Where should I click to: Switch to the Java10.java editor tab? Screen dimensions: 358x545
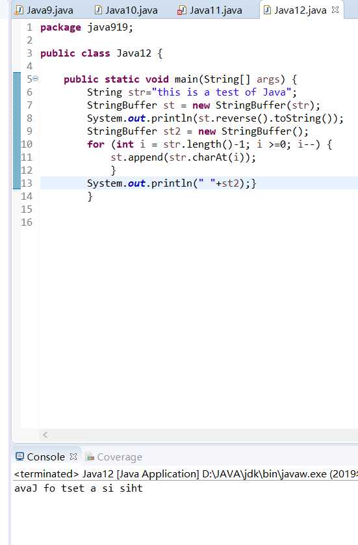coord(127,10)
